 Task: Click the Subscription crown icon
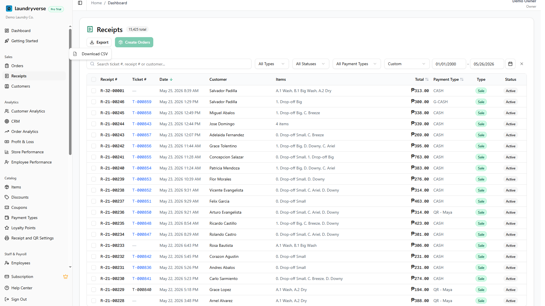pyautogui.click(x=66, y=277)
